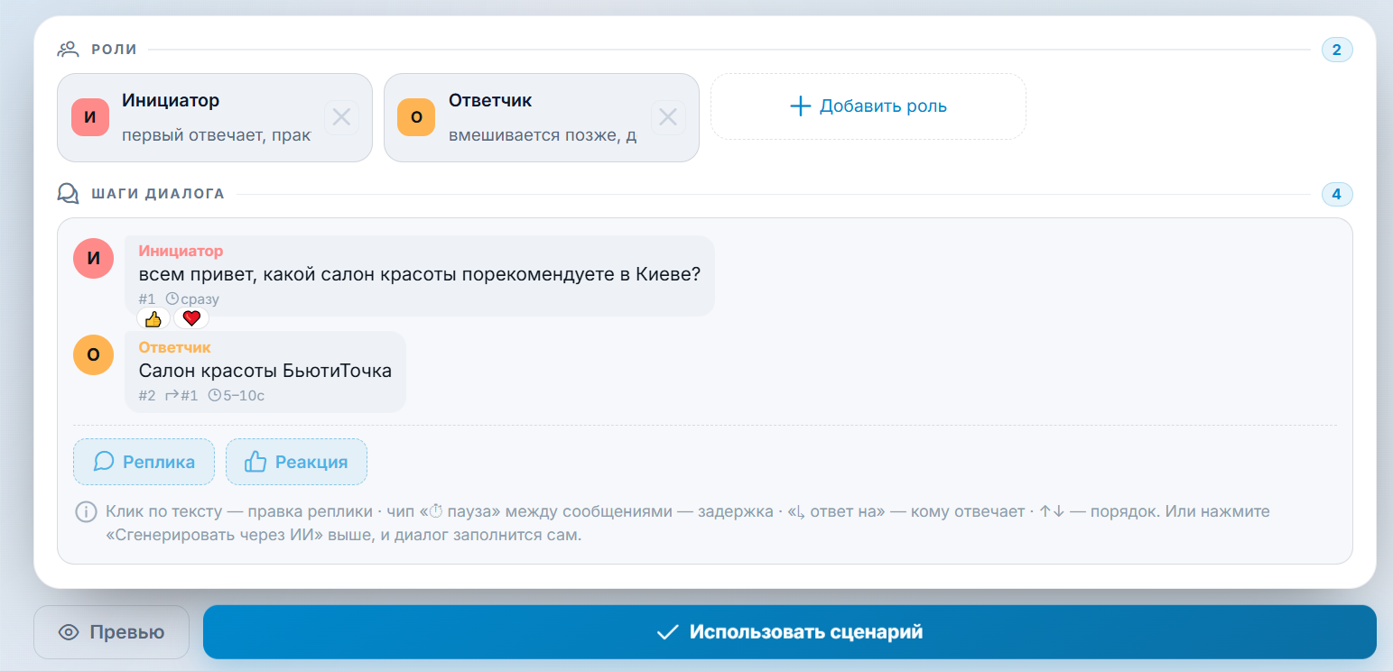Screen dimensions: 1393x671
Task: Click the Ответчик sender label above the second message
Action: (x=174, y=347)
